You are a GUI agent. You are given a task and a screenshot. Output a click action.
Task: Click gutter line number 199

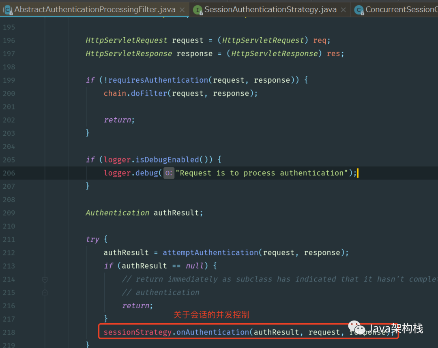9,80
